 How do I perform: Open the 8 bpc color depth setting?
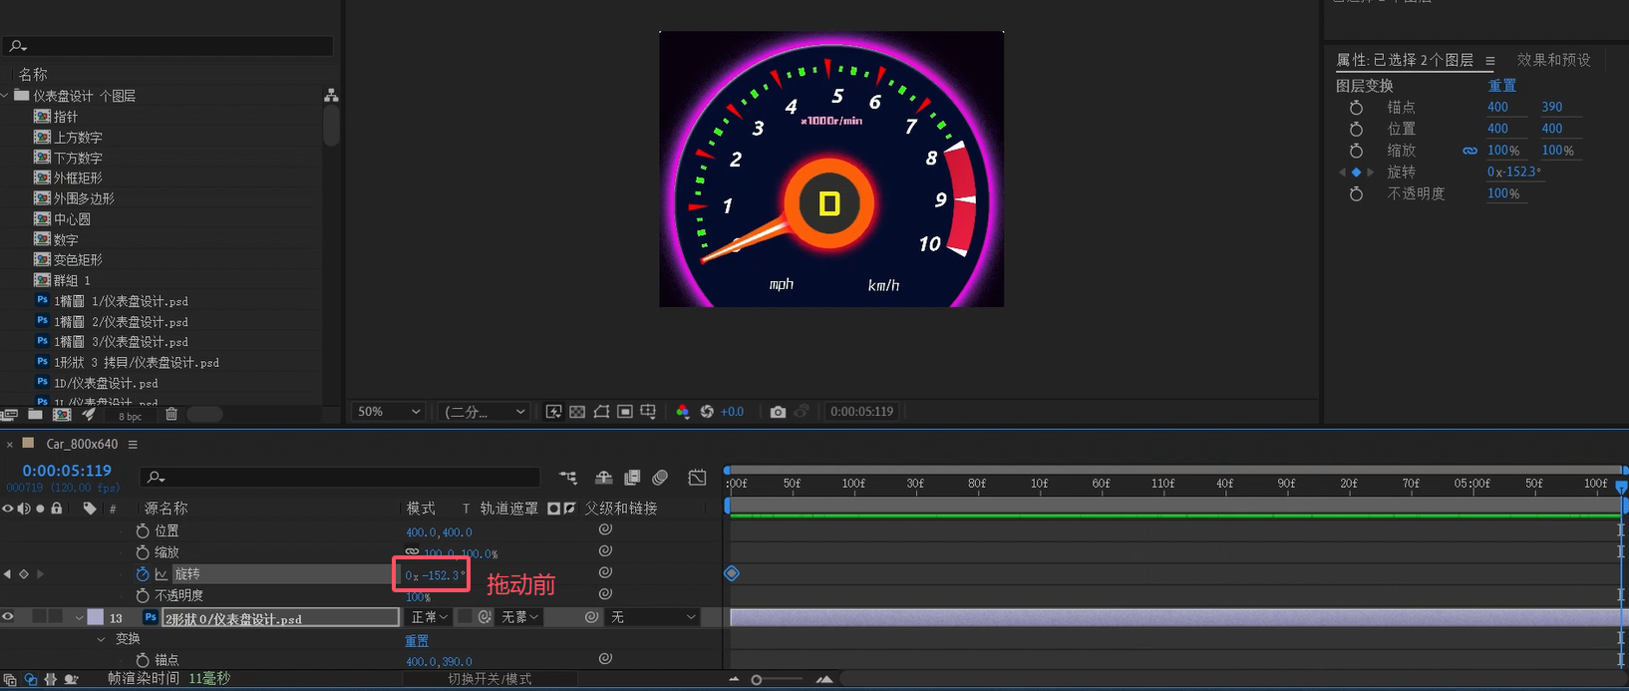[x=131, y=416]
